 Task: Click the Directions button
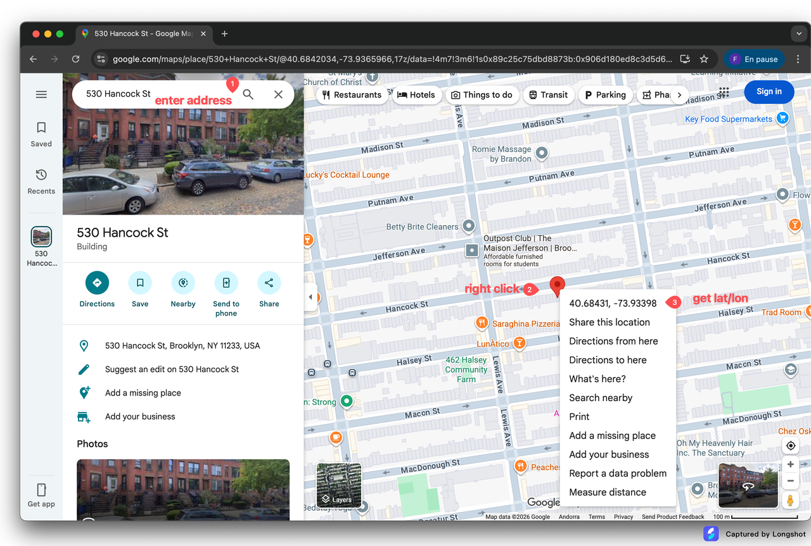(x=97, y=289)
